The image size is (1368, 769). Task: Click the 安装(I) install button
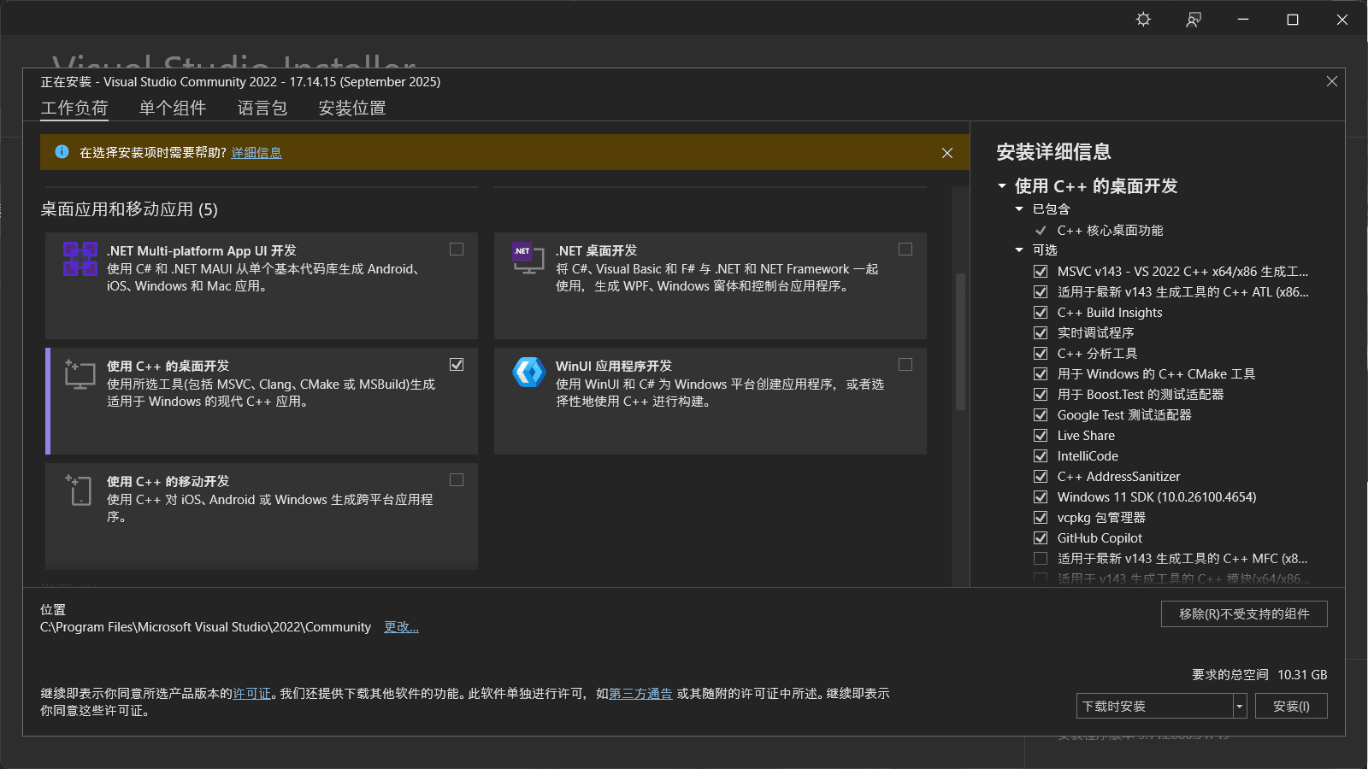pyautogui.click(x=1290, y=706)
